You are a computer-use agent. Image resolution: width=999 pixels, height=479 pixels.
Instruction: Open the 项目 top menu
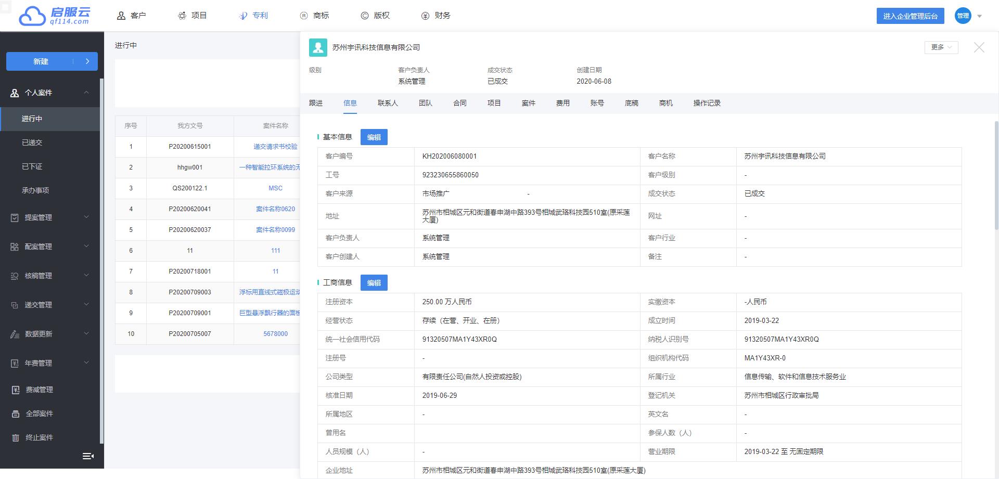[x=192, y=16]
